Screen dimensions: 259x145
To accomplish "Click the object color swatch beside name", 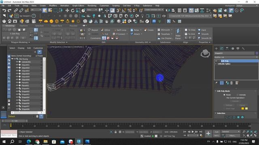I will (x=257, y=53).
